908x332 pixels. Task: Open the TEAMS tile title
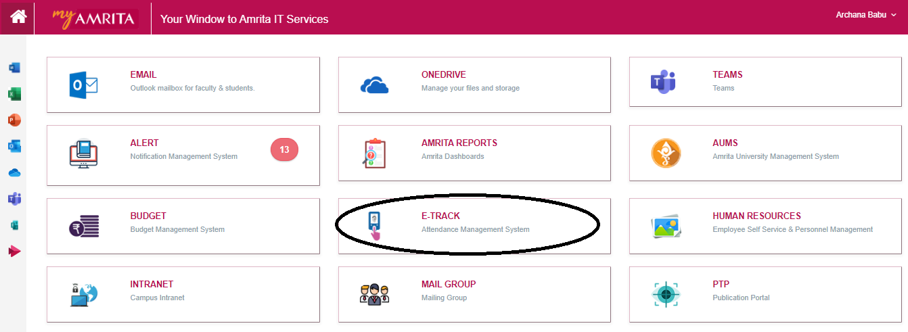click(727, 74)
